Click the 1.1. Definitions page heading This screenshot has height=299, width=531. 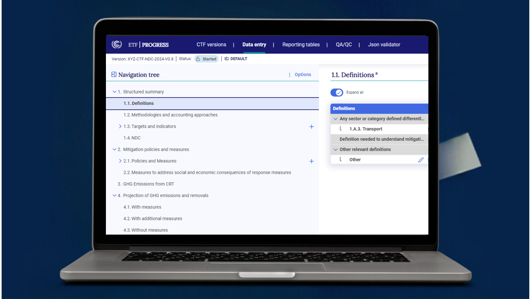(x=354, y=75)
